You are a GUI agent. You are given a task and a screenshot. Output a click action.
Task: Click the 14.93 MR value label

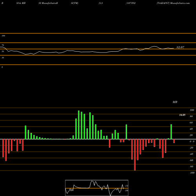[x=182, y=115]
